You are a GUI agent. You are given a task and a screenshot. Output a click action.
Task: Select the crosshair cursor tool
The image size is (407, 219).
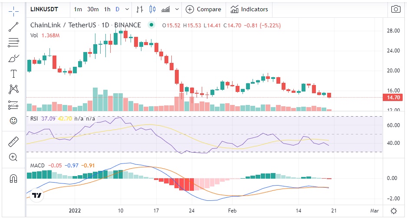pos(13,11)
